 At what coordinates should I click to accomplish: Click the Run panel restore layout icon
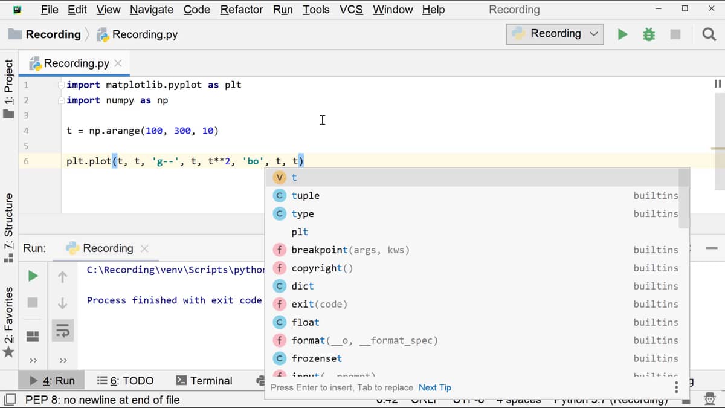33,335
